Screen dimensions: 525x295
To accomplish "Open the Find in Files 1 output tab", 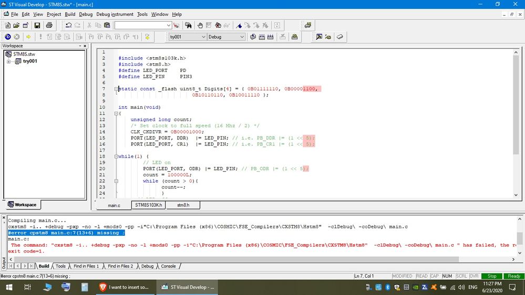I will pyautogui.click(x=86, y=266).
